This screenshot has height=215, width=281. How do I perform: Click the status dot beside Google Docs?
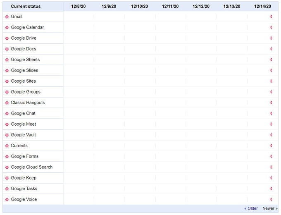click(x=7, y=49)
